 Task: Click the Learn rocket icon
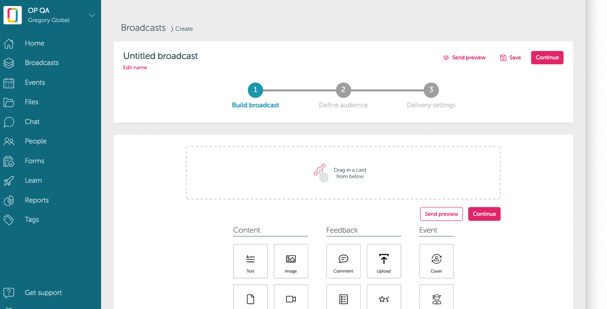click(x=9, y=181)
